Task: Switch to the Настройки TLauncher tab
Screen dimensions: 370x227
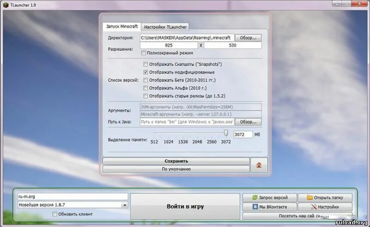Action: tap(165, 27)
